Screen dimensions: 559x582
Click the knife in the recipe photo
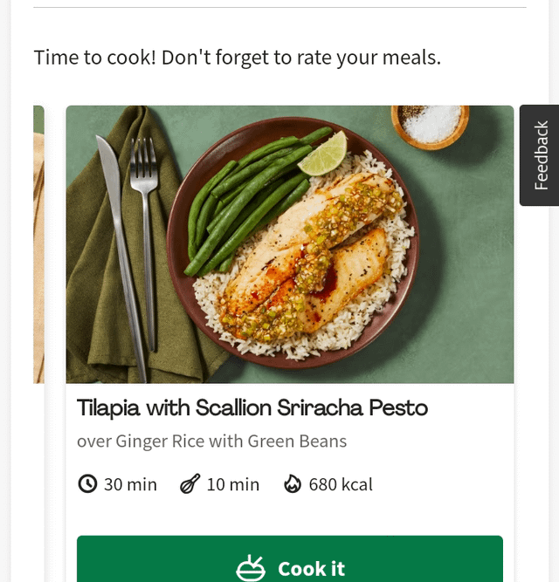(x=120, y=253)
